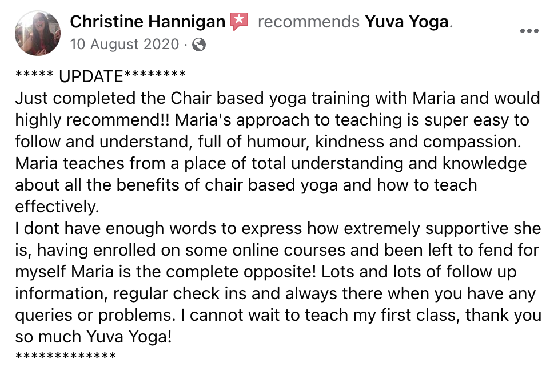Image resolution: width=558 pixels, height=371 pixels.
Task: Click the word recommends in header
Action: [309, 22]
